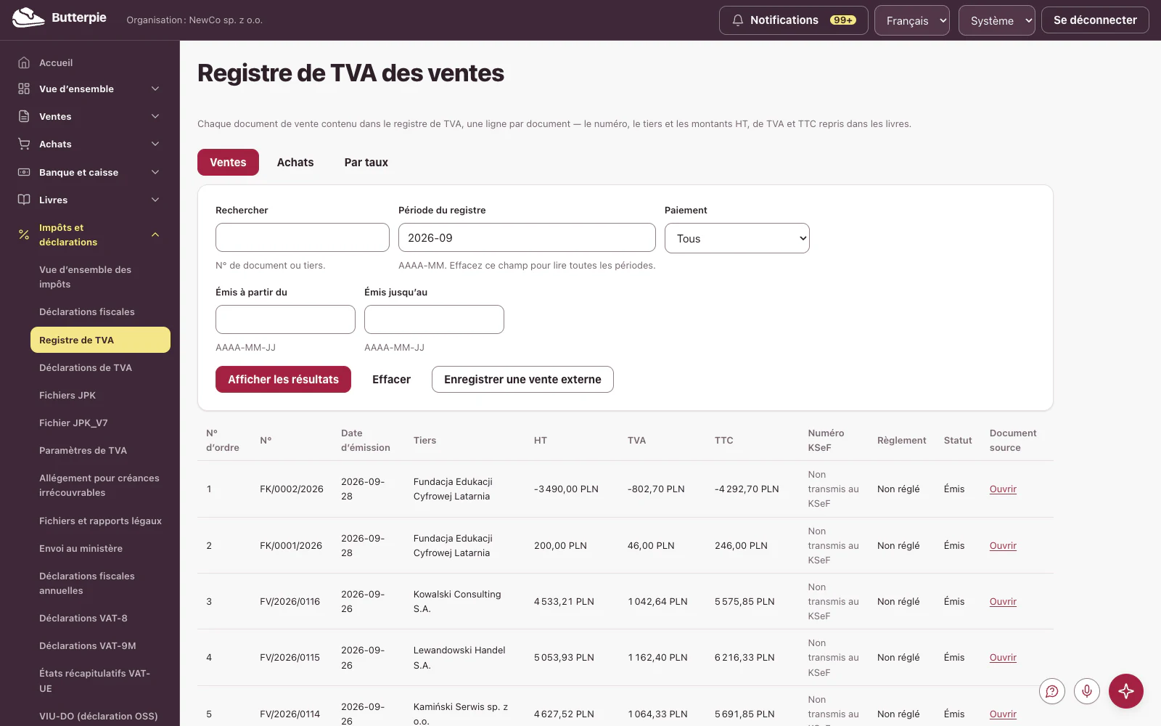The image size is (1161, 726).
Task: Open the chat help bubble icon
Action: coord(1052,691)
